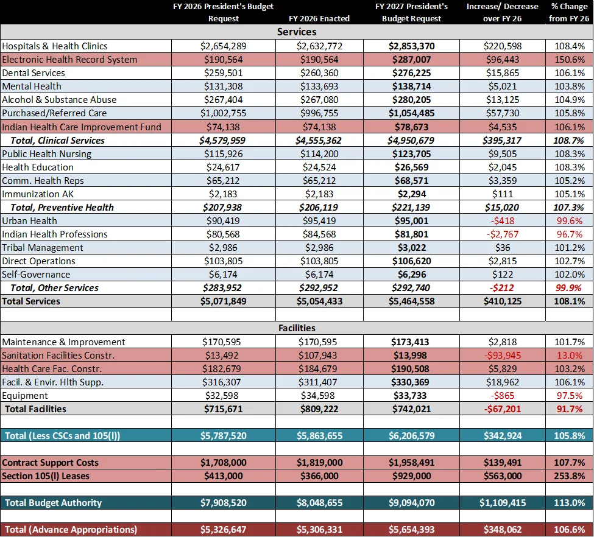
Task: Select the Facilities section header
Action: coord(297,328)
